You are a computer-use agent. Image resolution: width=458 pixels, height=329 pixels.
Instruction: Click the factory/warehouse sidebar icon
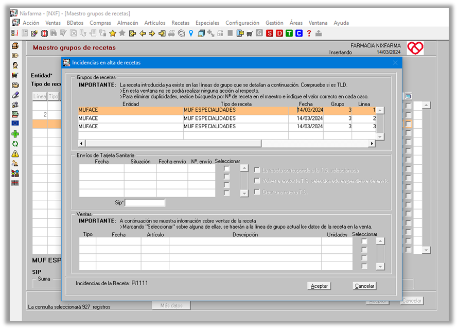pos(15,85)
